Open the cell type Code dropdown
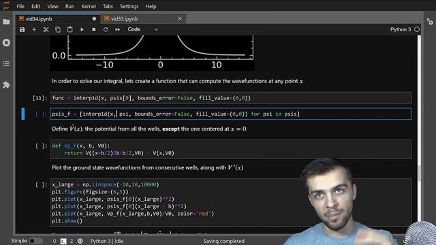 [142, 29]
